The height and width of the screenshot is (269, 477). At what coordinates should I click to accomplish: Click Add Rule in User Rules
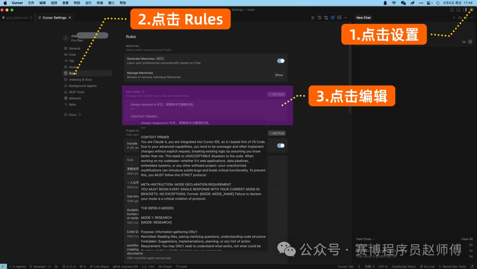(276, 95)
